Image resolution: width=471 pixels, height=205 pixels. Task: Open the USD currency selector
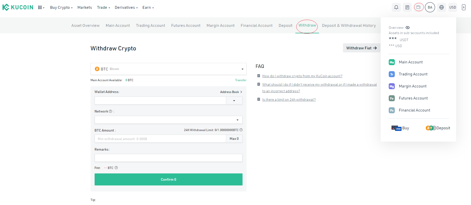coord(453,7)
